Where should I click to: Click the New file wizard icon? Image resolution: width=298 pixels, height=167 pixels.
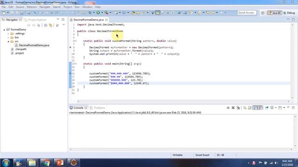coord(4,13)
